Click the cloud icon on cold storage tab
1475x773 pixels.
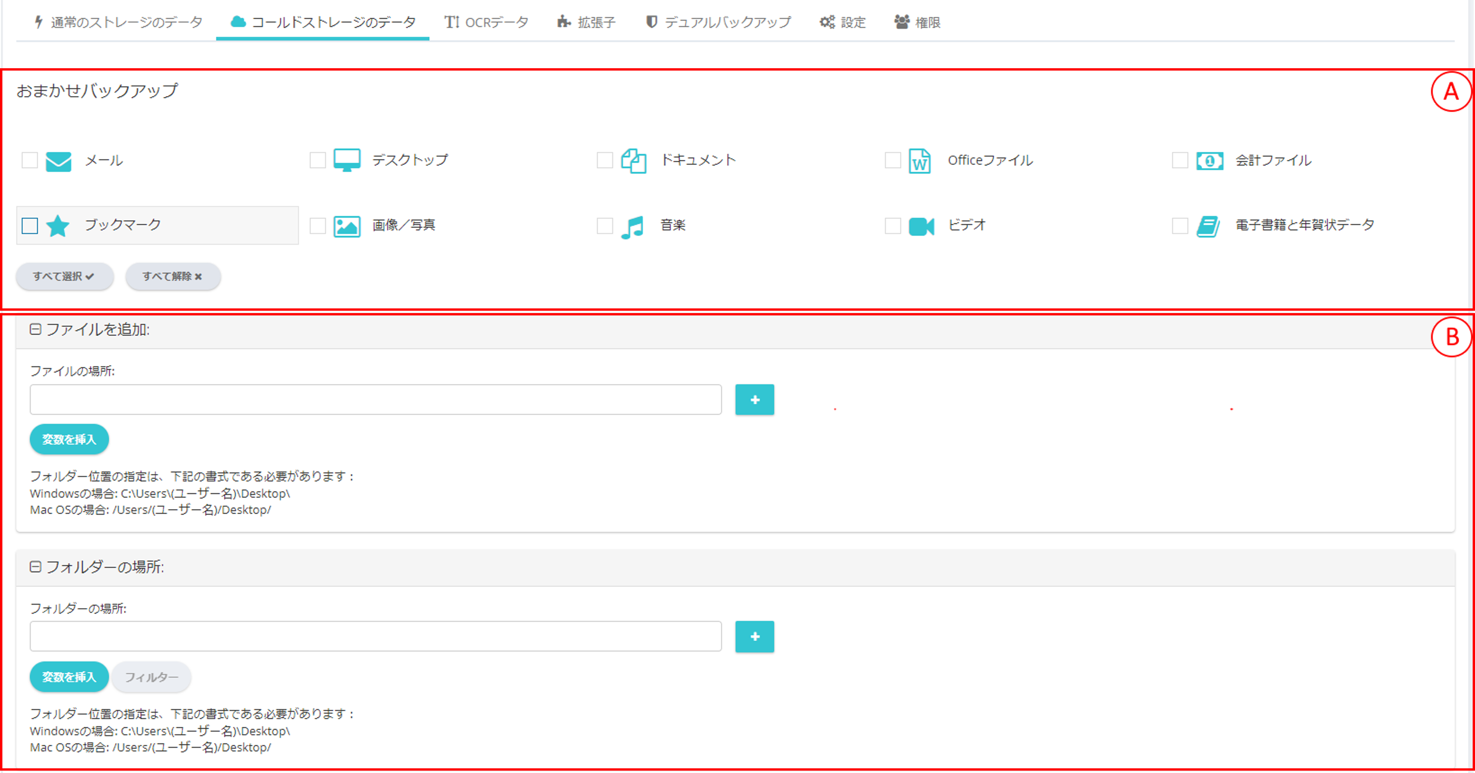tap(238, 22)
